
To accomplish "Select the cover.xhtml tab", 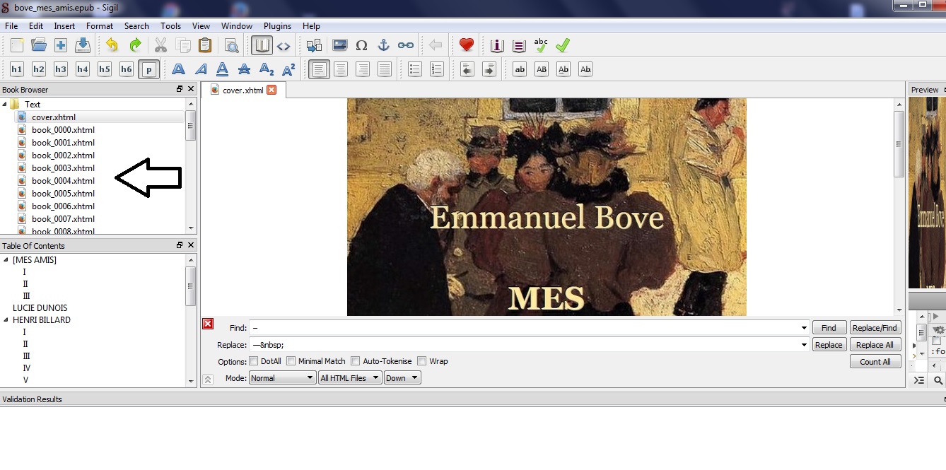I will (x=243, y=90).
